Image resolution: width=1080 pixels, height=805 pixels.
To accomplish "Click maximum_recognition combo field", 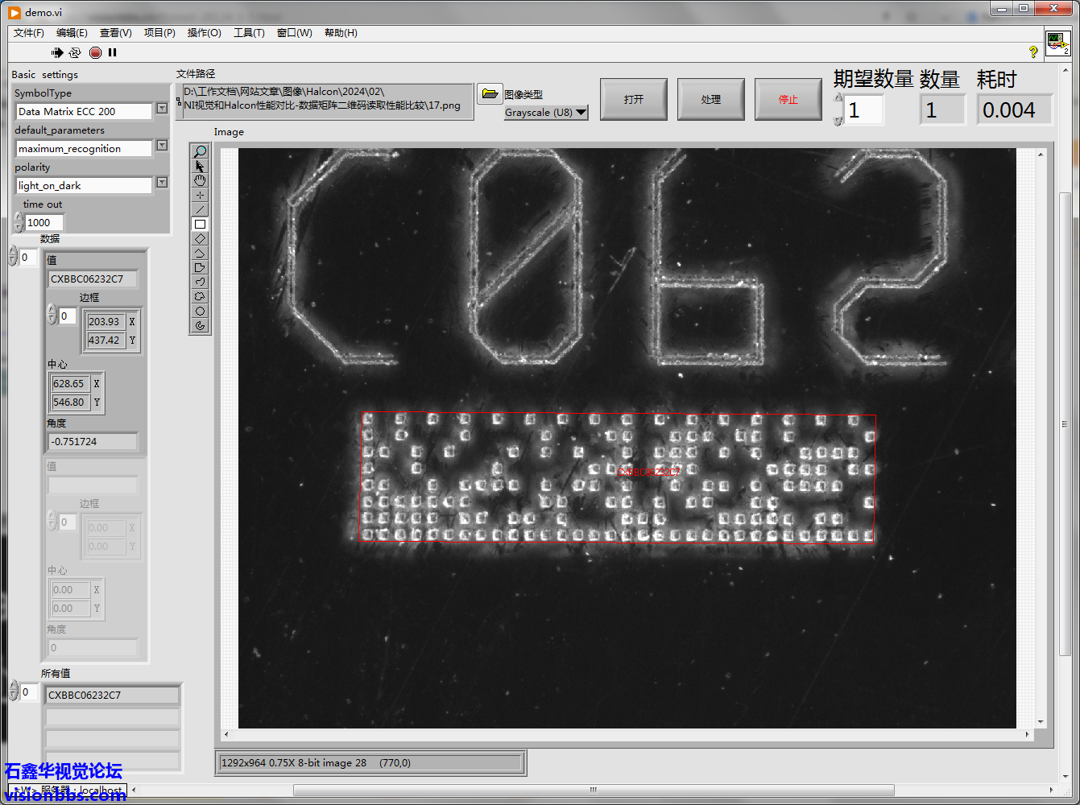I will (84, 148).
